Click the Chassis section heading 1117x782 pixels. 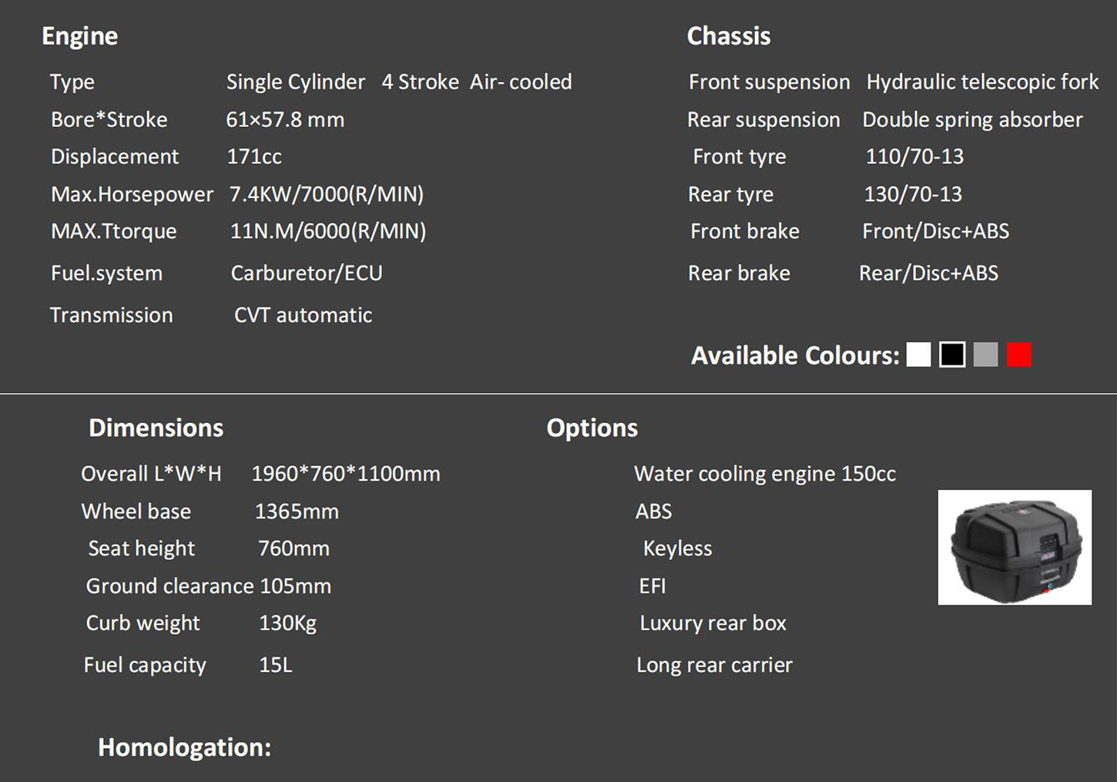729,35
